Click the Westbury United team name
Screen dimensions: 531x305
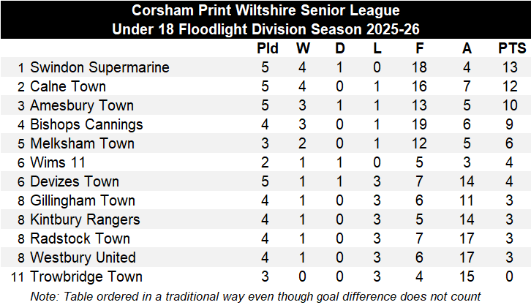coord(83,257)
